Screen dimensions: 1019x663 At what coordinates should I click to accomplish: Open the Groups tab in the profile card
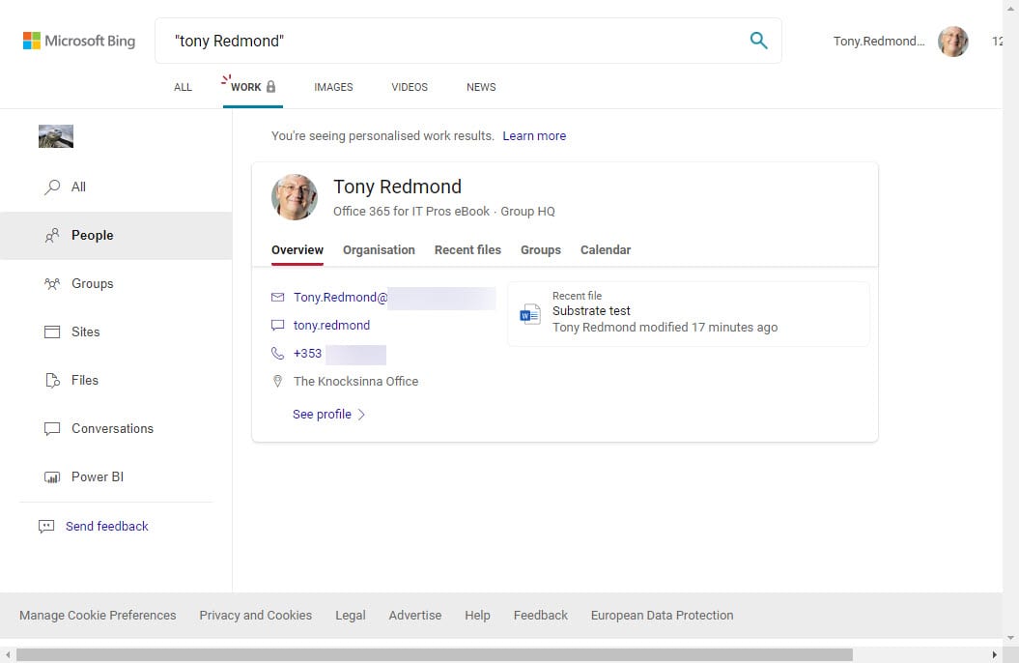(541, 250)
